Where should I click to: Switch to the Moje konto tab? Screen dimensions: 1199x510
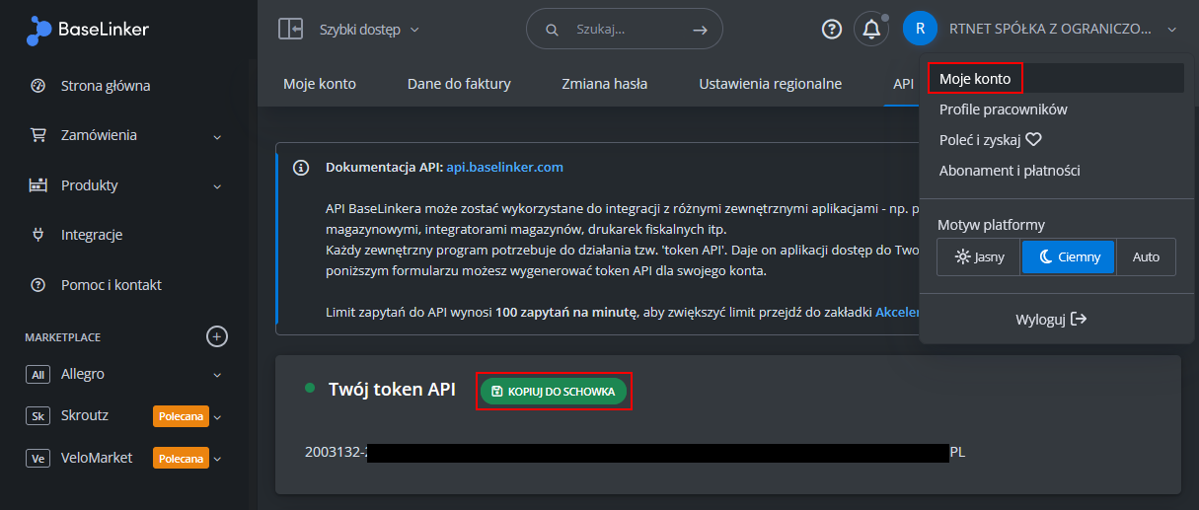click(x=320, y=84)
